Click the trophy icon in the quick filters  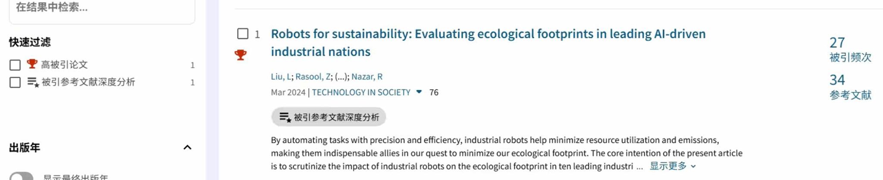(x=32, y=64)
